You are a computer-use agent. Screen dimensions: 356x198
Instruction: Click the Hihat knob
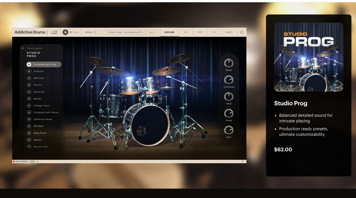click(x=229, y=97)
